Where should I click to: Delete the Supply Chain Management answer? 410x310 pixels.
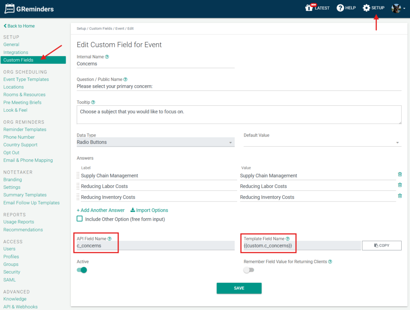pyautogui.click(x=400, y=174)
